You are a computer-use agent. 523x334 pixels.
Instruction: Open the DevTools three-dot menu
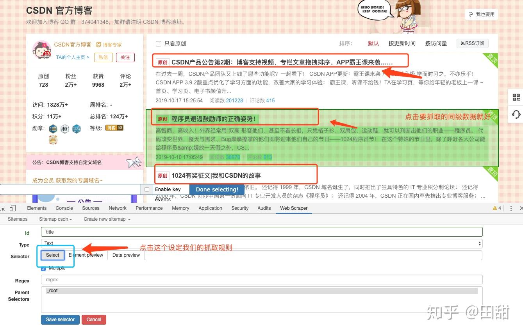point(511,208)
